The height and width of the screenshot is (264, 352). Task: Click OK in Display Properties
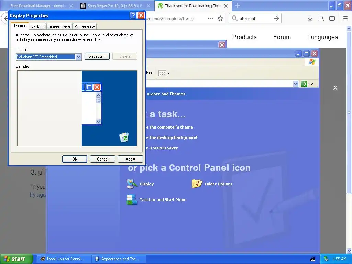coord(75,159)
